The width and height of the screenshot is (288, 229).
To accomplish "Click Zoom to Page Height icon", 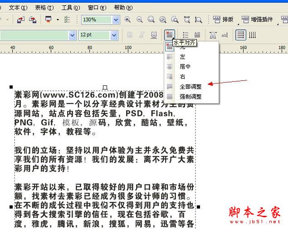I will 198,20.
